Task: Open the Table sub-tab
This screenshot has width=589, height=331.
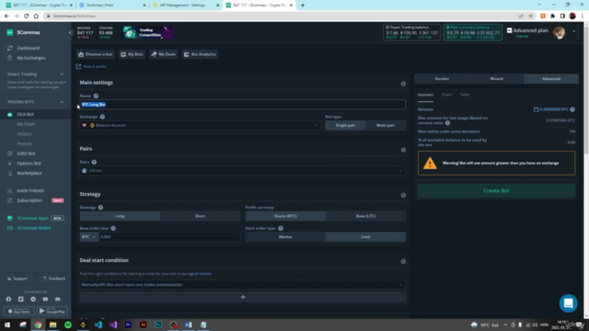Action: tap(465, 95)
